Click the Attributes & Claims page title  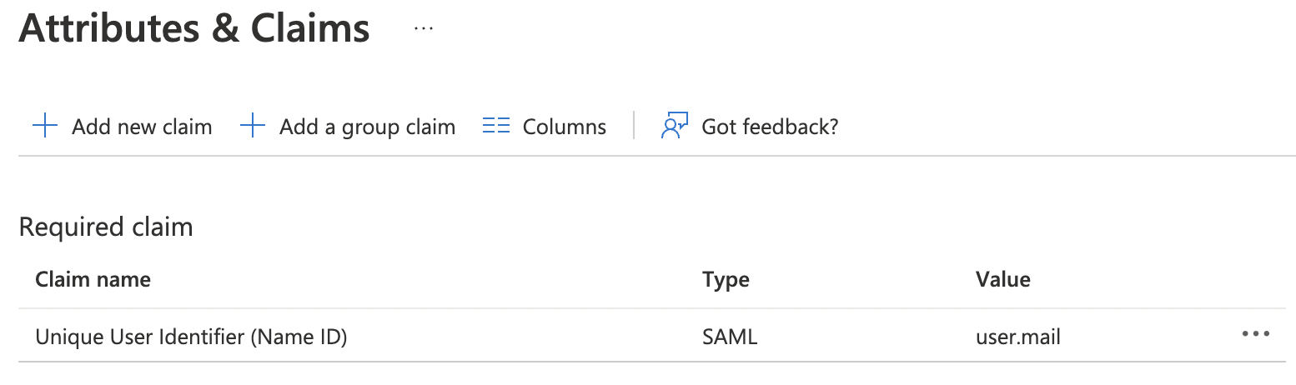click(x=194, y=28)
